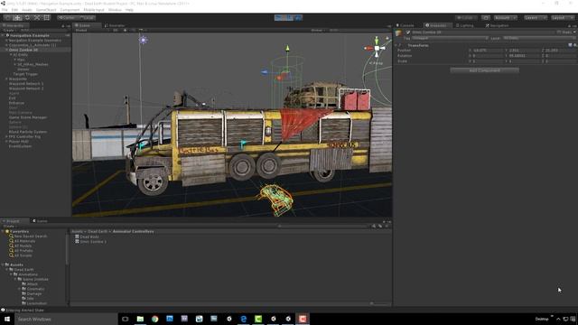Image resolution: width=578 pixels, height=325 pixels.
Task: Select the Scale tool in toolbar
Action: (x=37, y=17)
